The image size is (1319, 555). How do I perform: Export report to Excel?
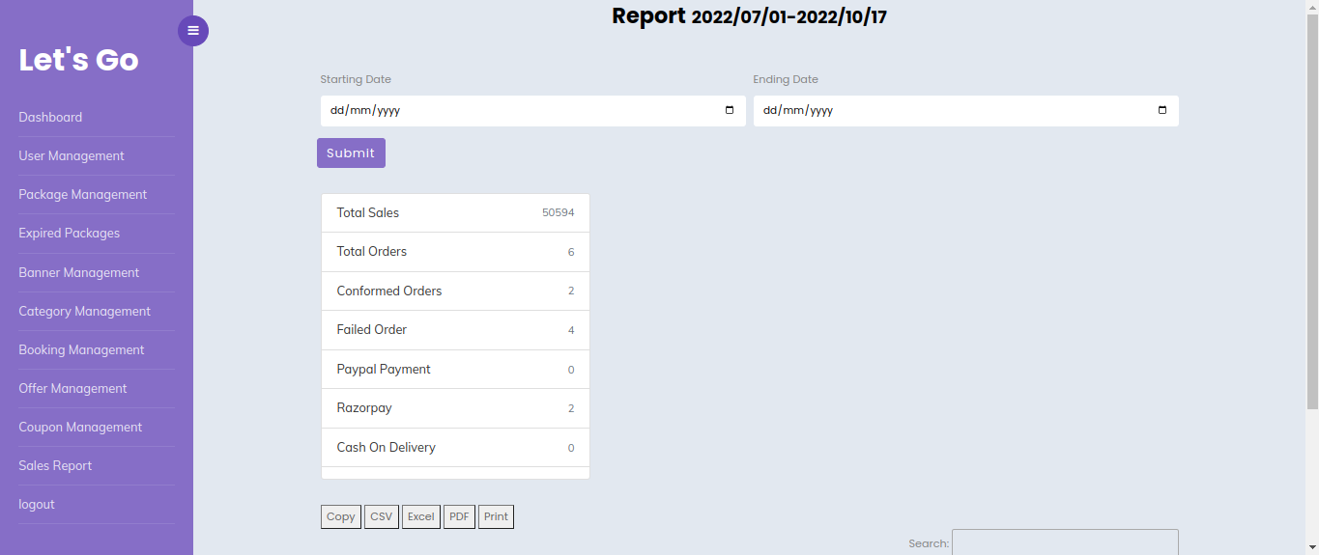(421, 516)
